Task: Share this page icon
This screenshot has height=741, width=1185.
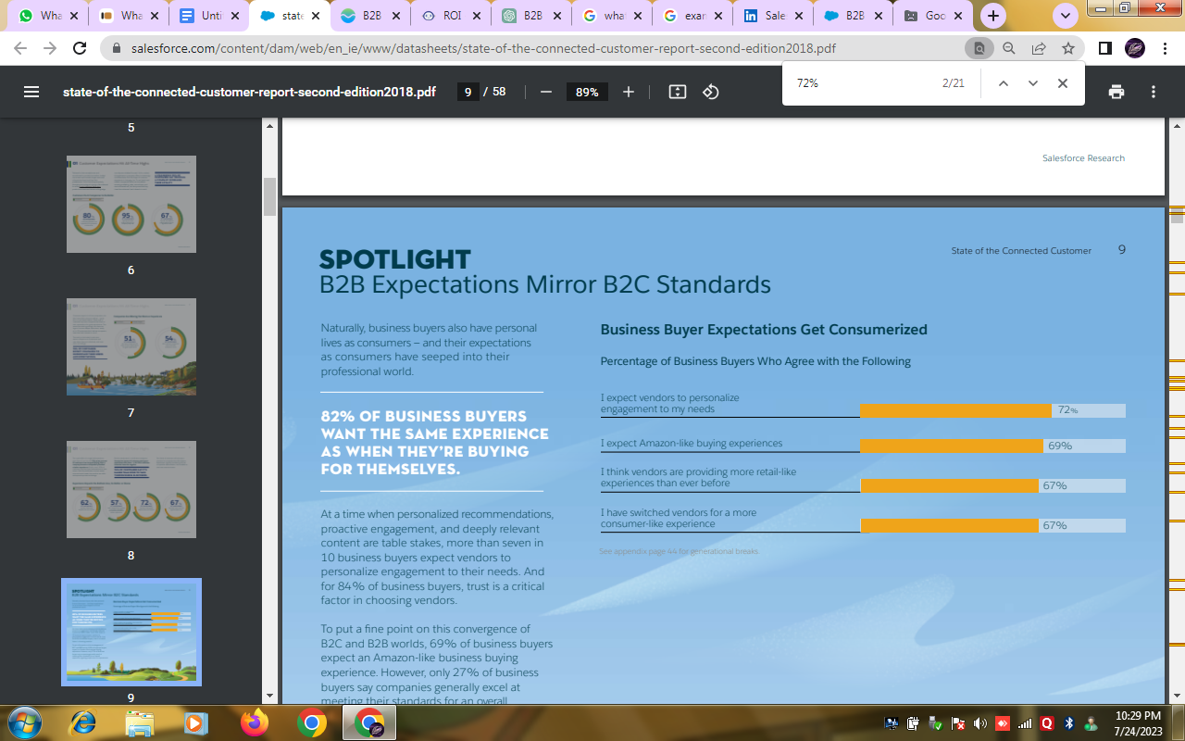Action: pos(1039,48)
